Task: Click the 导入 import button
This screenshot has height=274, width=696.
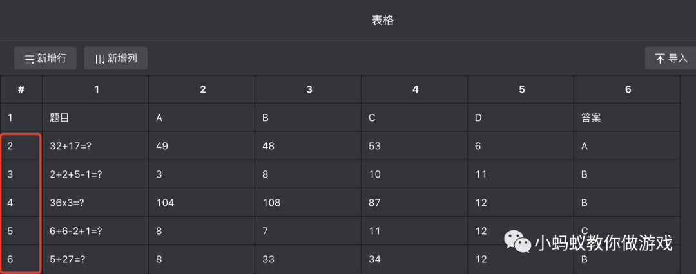Action: [670, 59]
